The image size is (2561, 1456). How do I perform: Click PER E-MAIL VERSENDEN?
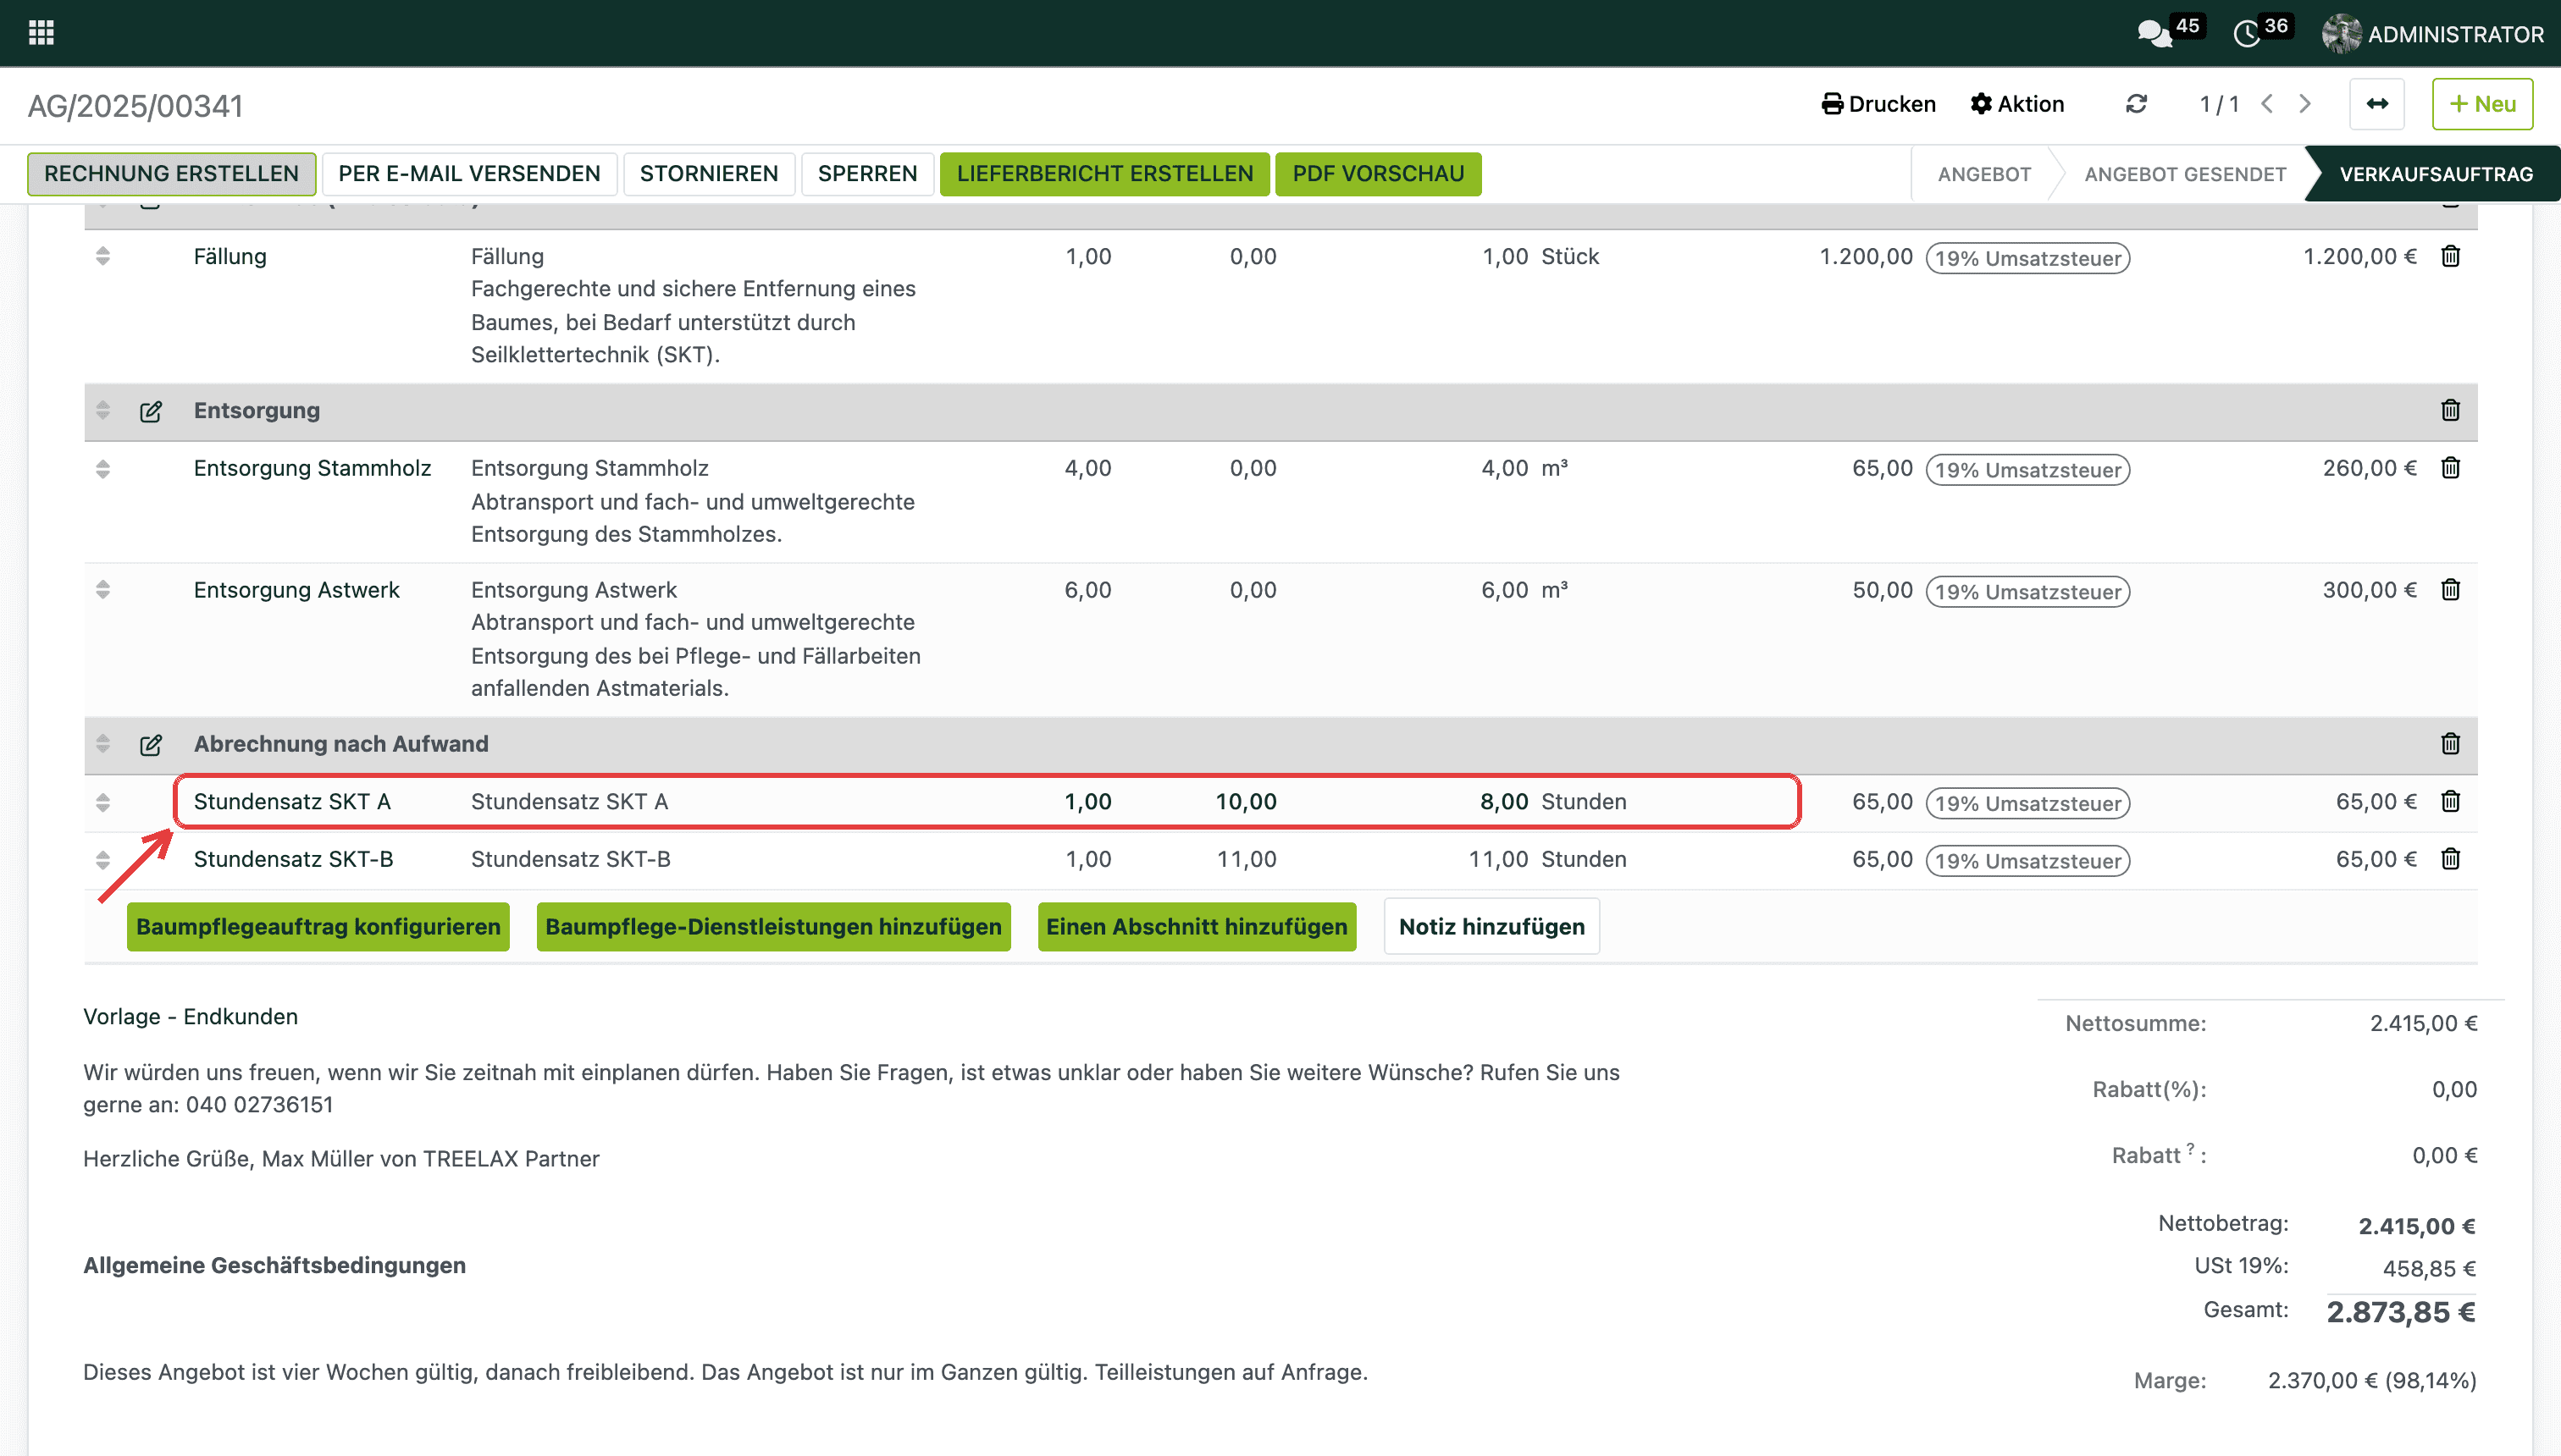469,174
